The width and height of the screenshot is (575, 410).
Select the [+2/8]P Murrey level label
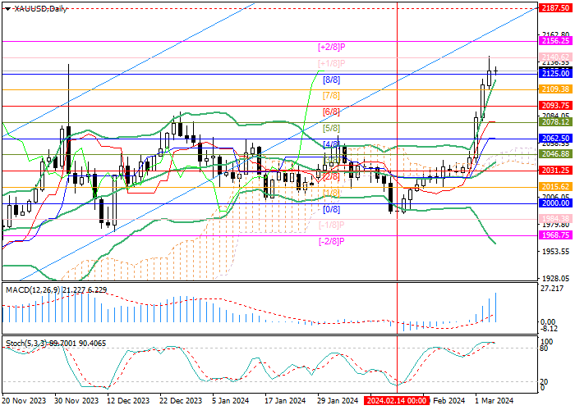(x=332, y=47)
